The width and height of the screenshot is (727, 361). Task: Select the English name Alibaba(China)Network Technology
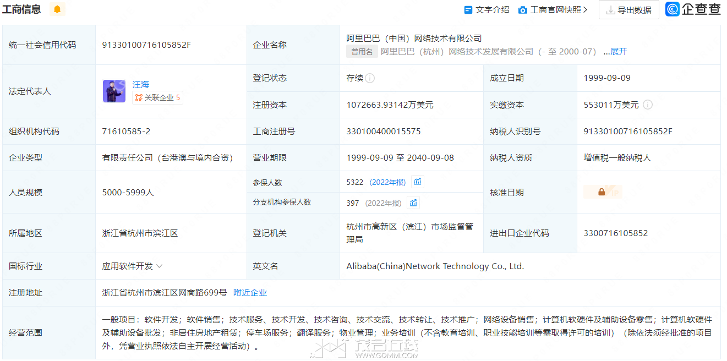pyautogui.click(x=435, y=266)
